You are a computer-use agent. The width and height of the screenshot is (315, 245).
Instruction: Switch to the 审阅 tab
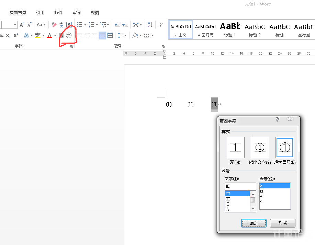[x=77, y=13]
